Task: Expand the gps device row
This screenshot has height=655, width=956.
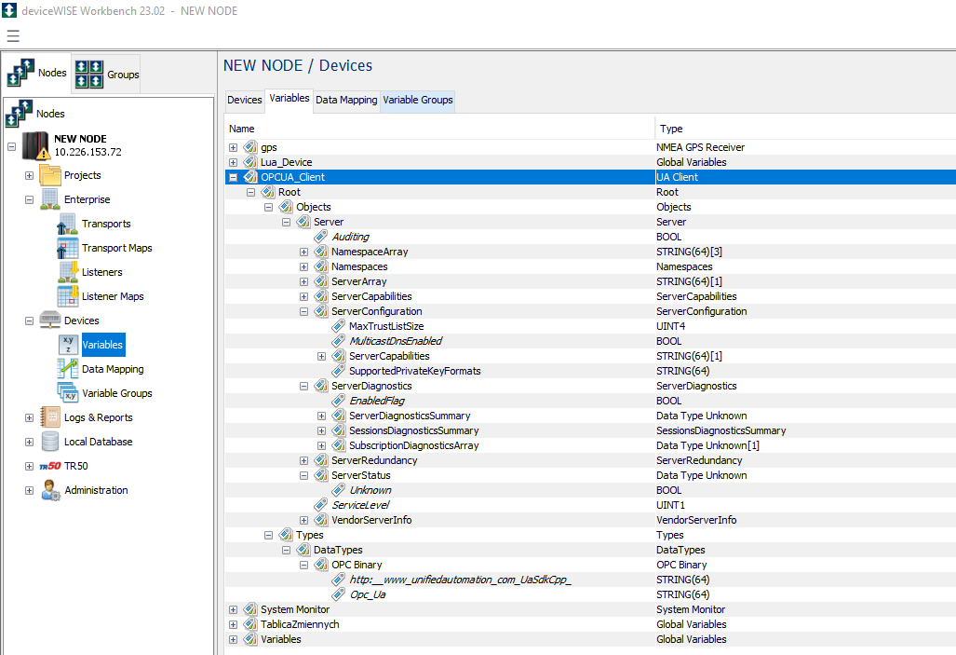Action: pyautogui.click(x=233, y=148)
